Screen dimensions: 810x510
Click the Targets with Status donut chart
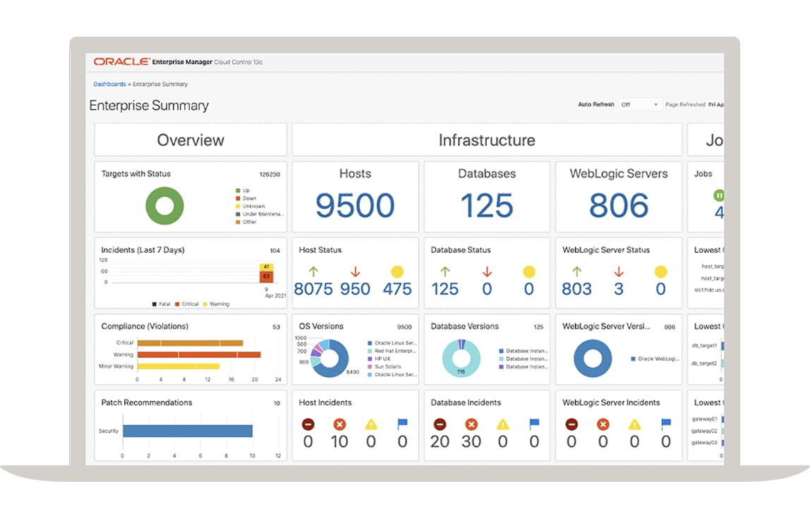click(165, 206)
